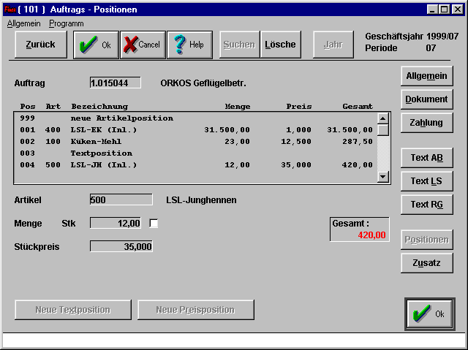The height and width of the screenshot is (350, 468).
Task: Open the Dokument section
Action: (426, 99)
